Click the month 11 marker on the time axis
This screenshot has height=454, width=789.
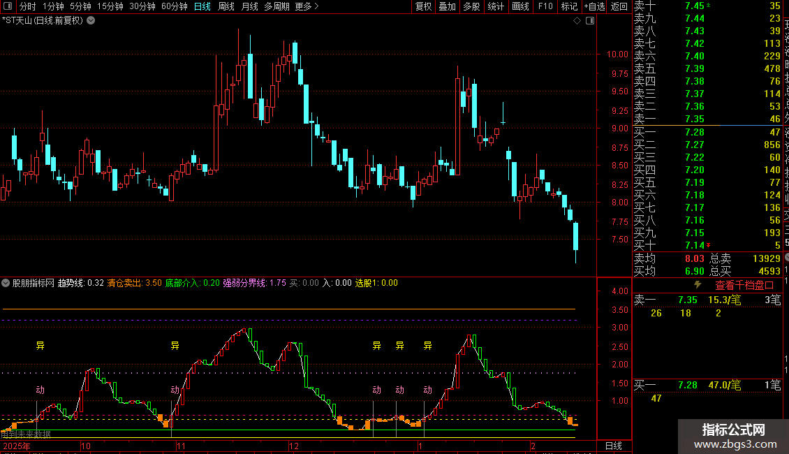click(181, 446)
